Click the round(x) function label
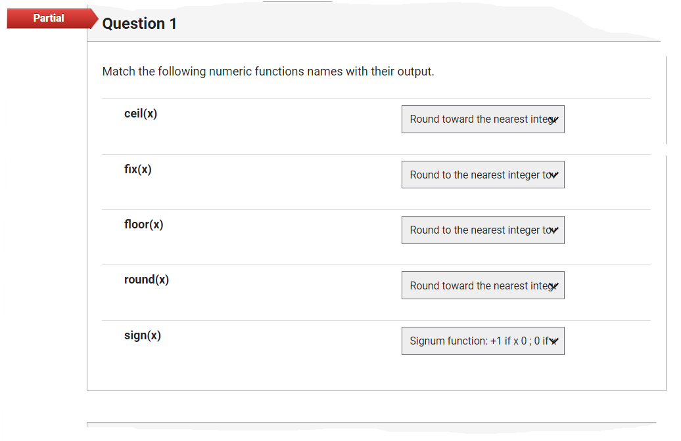The height and width of the screenshot is (441, 681). [x=147, y=280]
